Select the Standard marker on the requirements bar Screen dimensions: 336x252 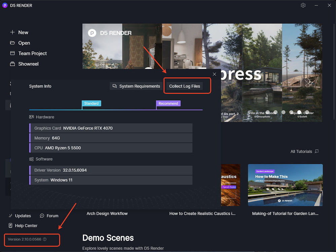[91, 103]
